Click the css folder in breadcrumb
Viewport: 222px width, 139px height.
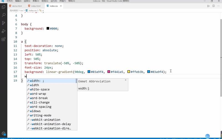(21, 10)
